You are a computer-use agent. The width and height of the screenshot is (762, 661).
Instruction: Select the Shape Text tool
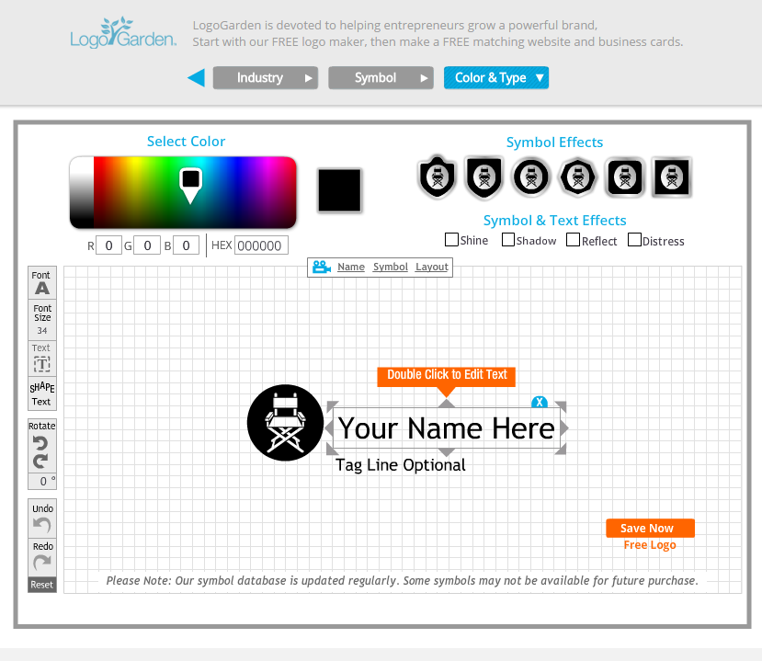point(42,393)
